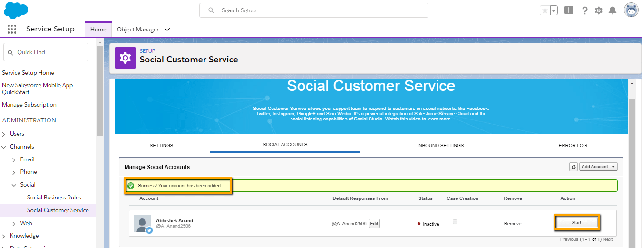Expand the Object Manager tab dropdown

coord(167,30)
